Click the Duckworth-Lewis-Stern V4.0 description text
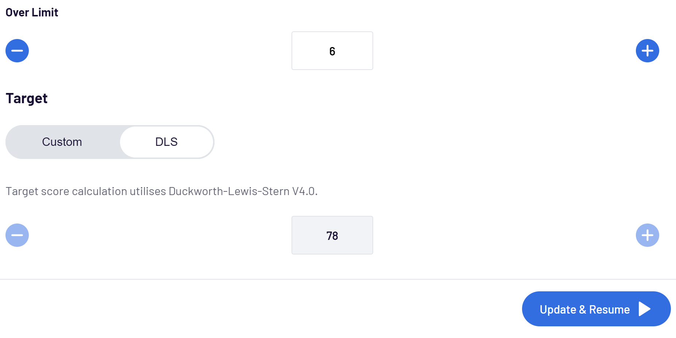 click(x=162, y=191)
